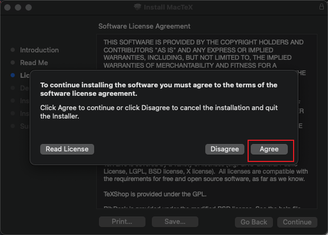This screenshot has width=328, height=235.
Task: Click the blue License step bullet
Action: tap(13, 75)
